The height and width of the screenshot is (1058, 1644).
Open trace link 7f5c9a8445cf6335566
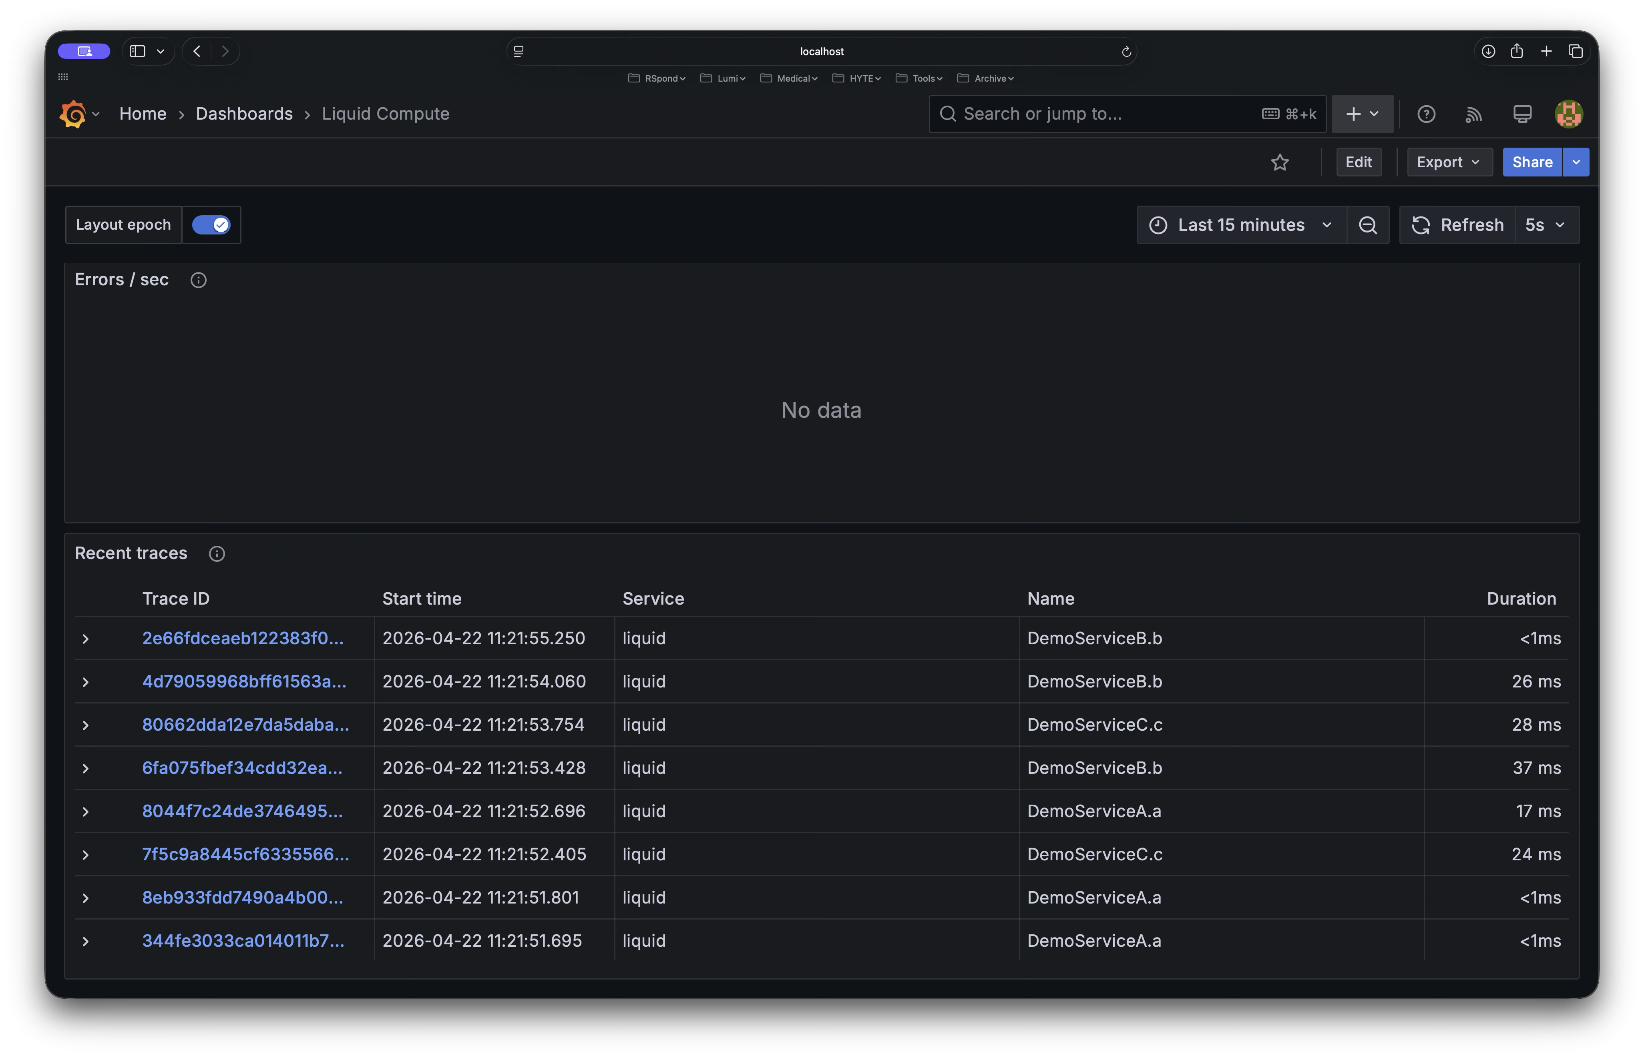(245, 855)
